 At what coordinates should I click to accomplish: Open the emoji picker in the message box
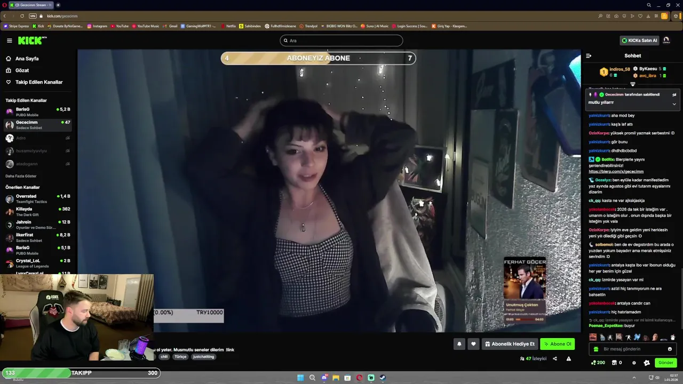click(670, 349)
